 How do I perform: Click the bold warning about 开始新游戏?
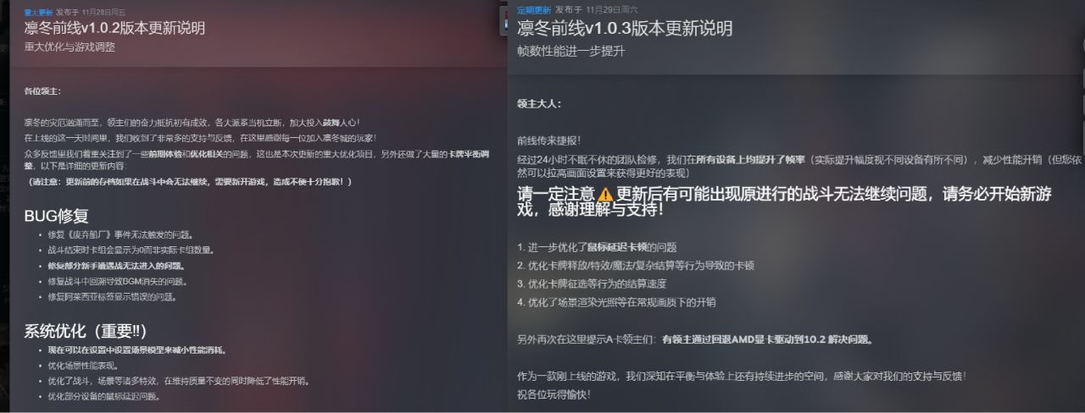[784, 203]
